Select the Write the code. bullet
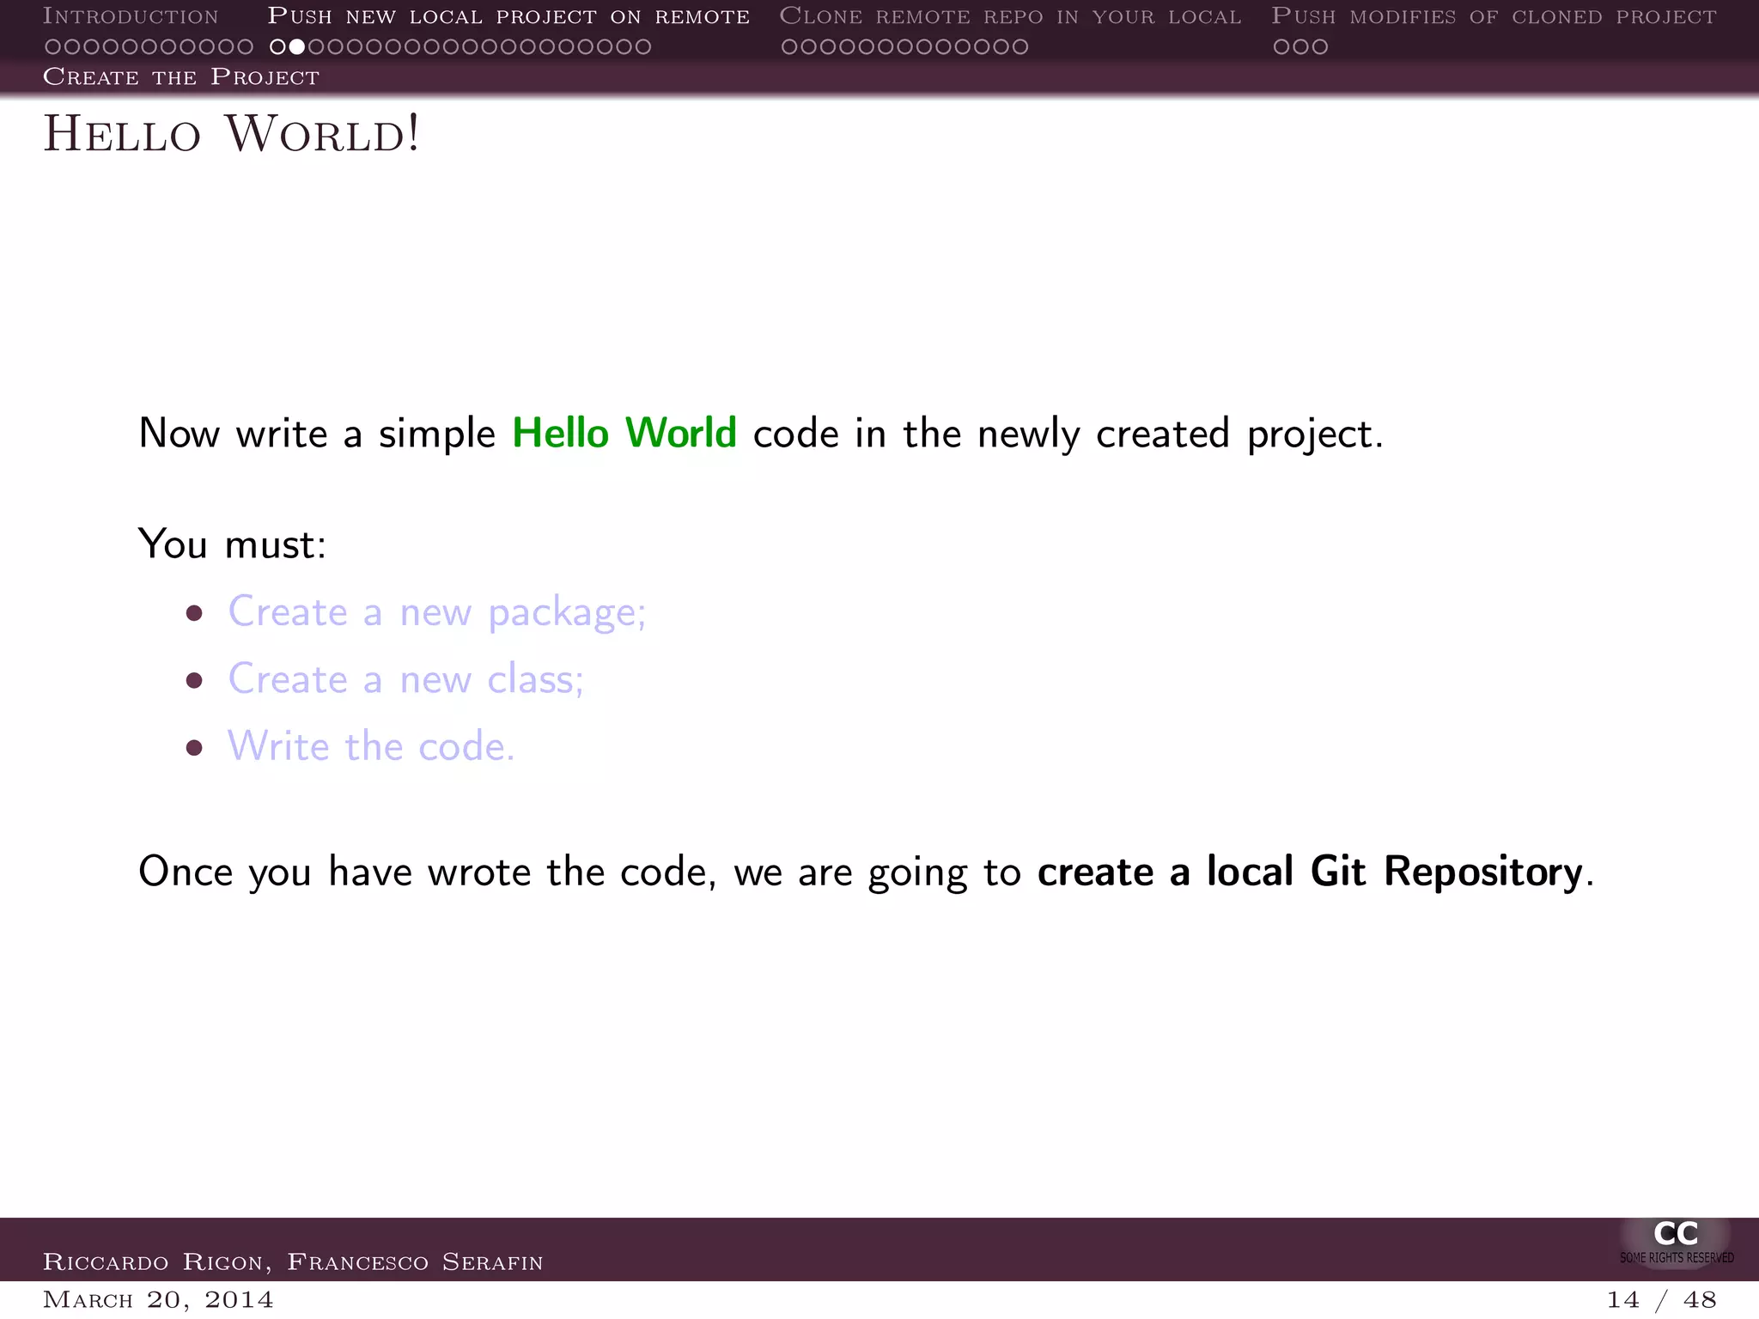1759x1319 pixels. click(371, 746)
